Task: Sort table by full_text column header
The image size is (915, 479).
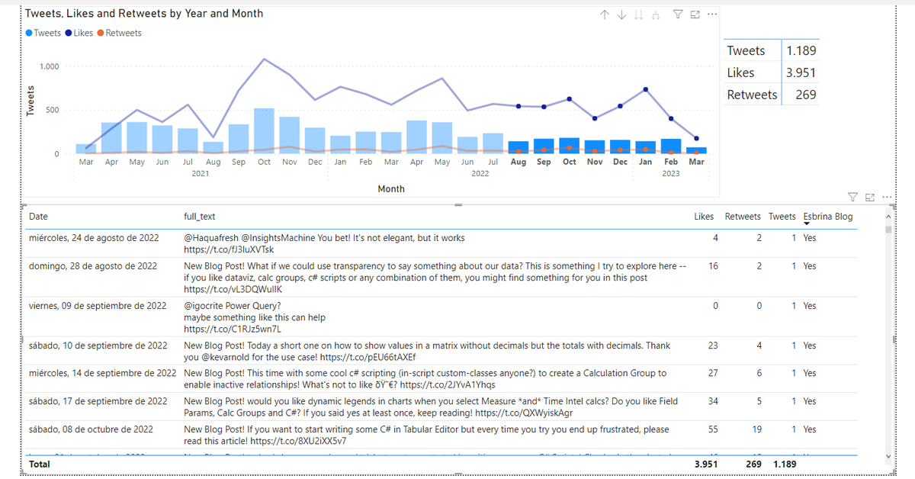Action: [x=200, y=217]
